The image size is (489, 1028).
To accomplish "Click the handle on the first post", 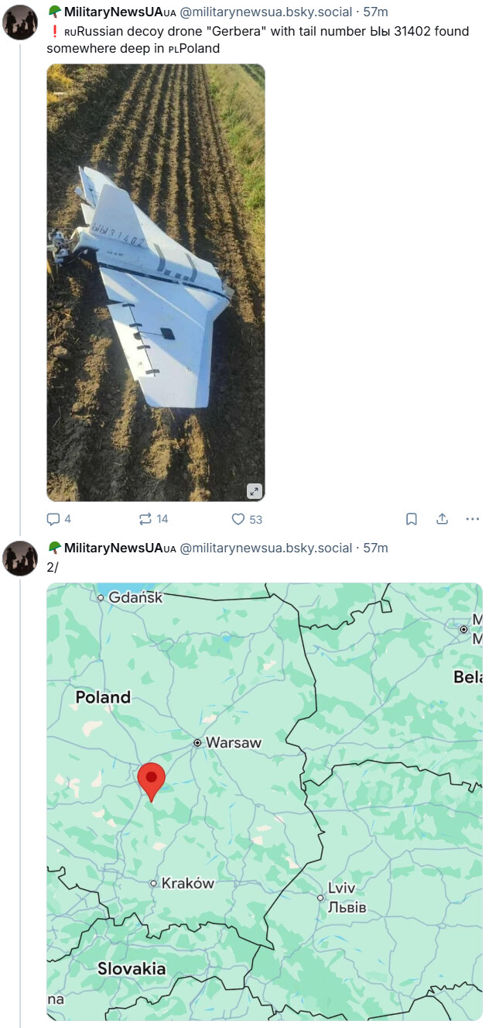I will (265, 12).
